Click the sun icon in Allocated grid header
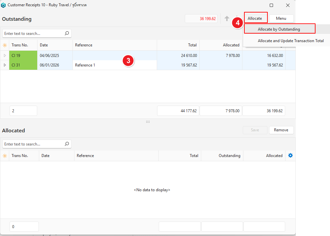The height and width of the screenshot is (236, 330). tap(5, 156)
